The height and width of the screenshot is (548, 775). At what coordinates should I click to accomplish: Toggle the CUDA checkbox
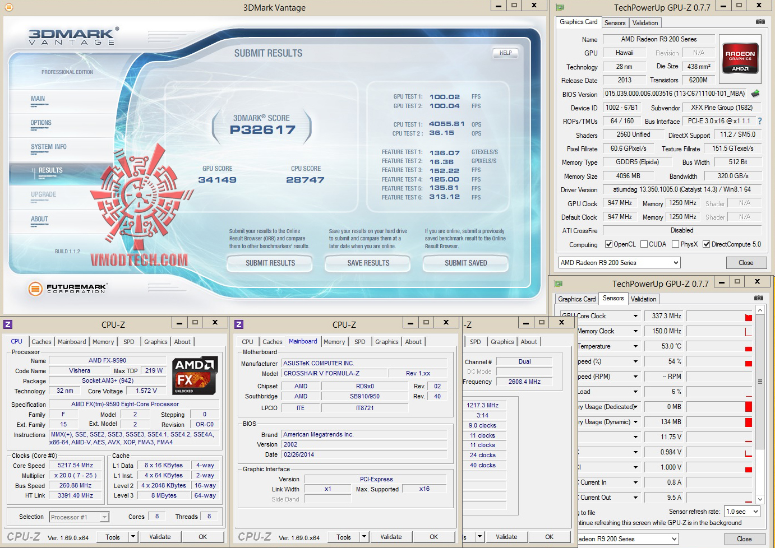click(644, 244)
